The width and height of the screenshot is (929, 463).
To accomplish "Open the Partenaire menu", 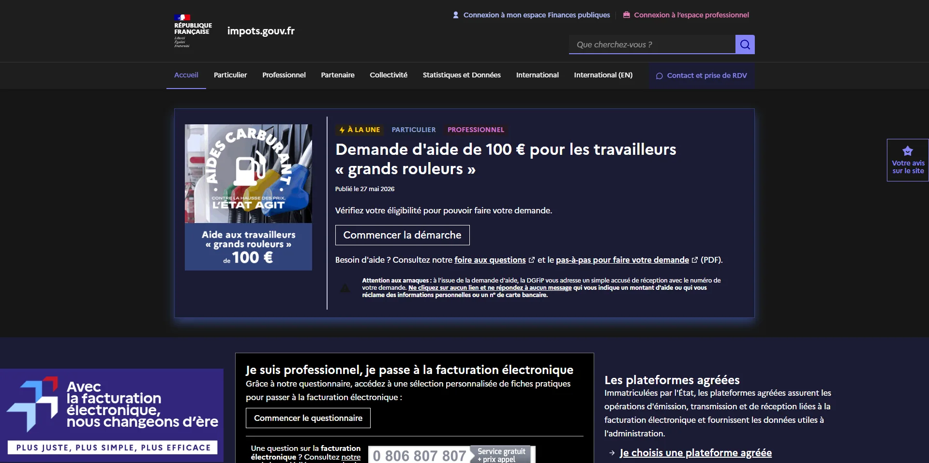I will (x=338, y=75).
